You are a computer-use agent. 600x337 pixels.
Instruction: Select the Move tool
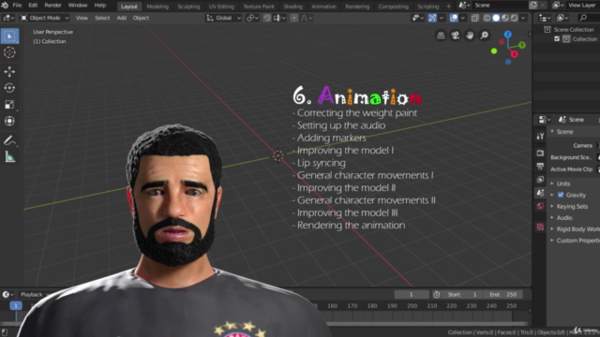click(x=9, y=71)
